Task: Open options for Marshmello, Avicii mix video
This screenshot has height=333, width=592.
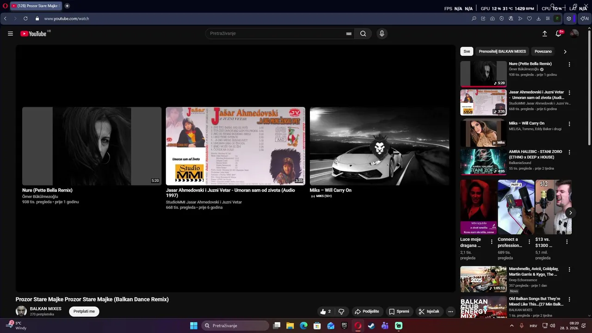Action: [x=569, y=269]
